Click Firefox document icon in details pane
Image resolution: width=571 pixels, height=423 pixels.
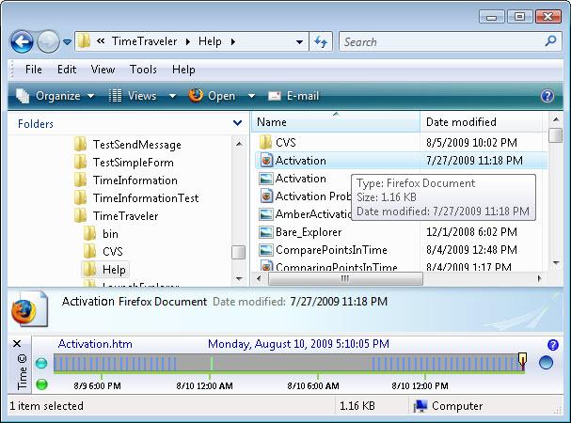pyautogui.click(x=29, y=308)
